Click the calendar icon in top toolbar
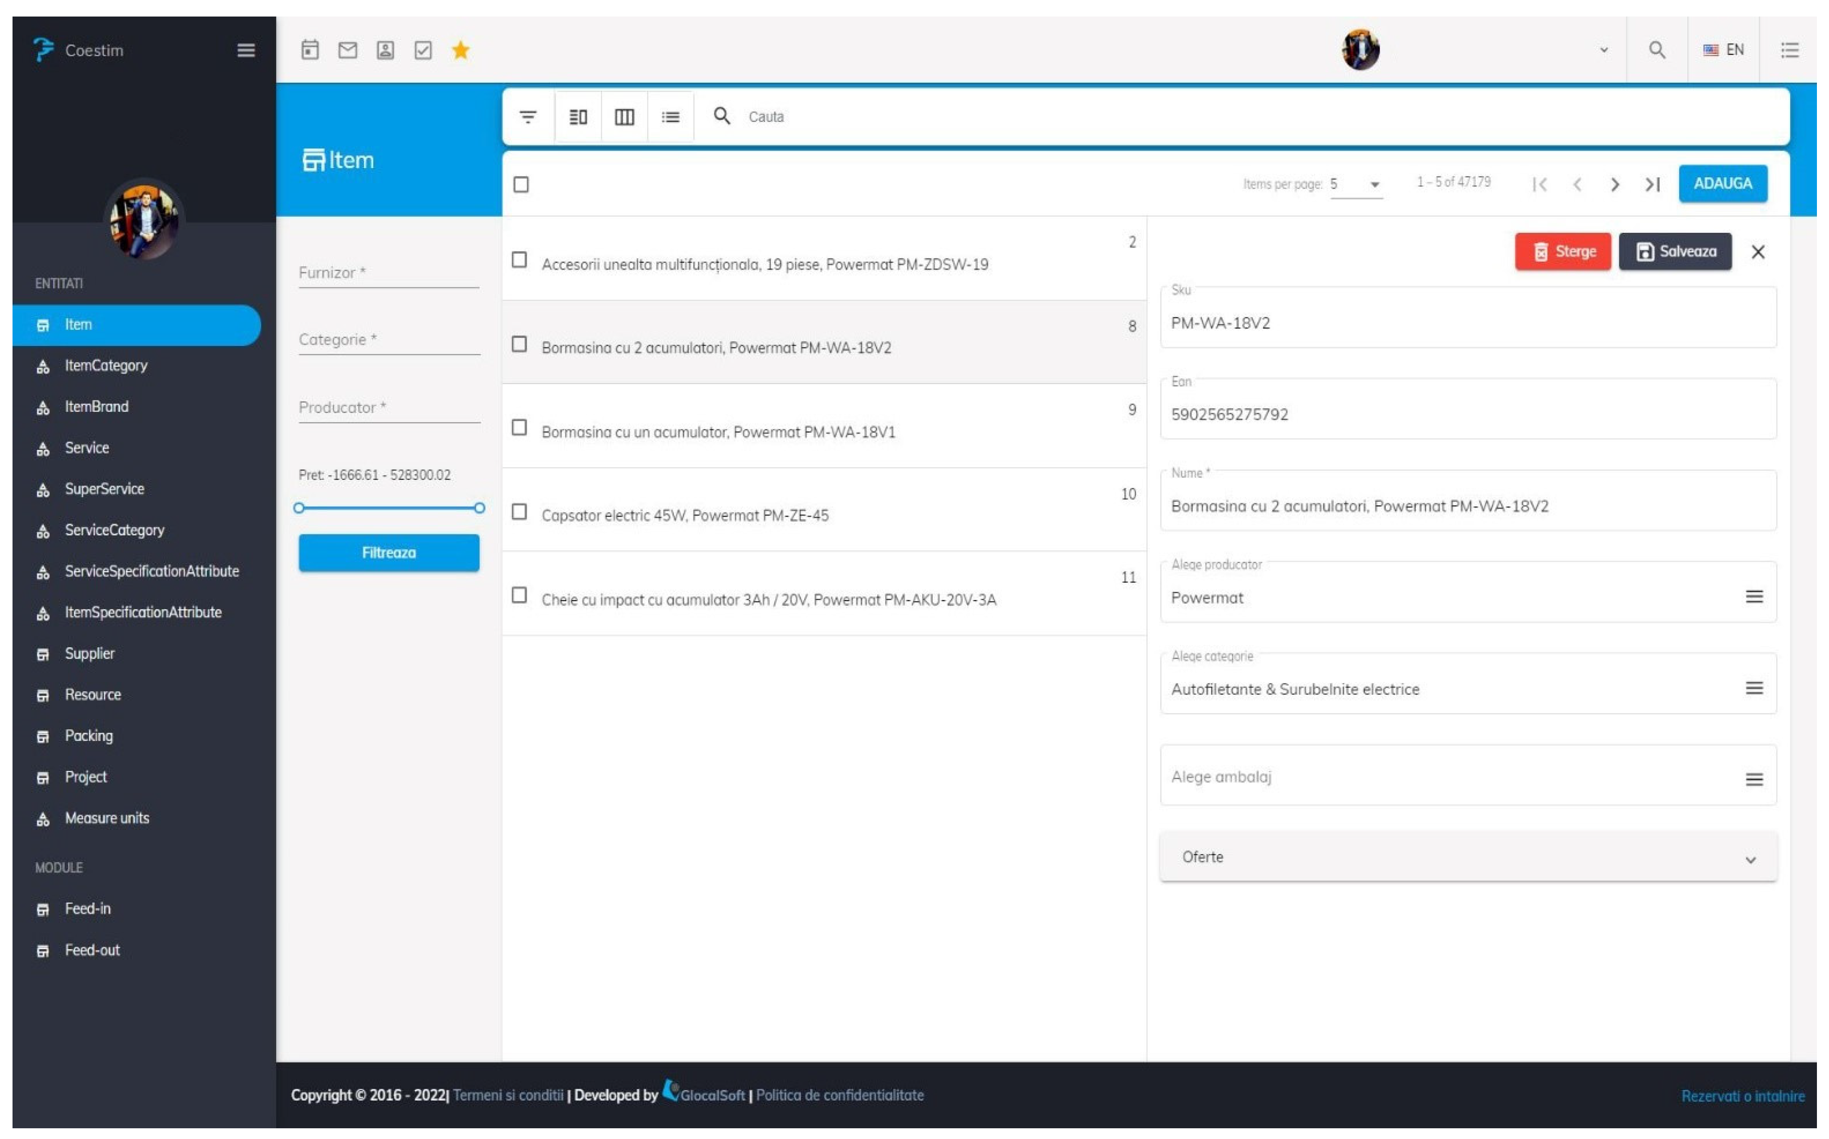 coord(310,50)
